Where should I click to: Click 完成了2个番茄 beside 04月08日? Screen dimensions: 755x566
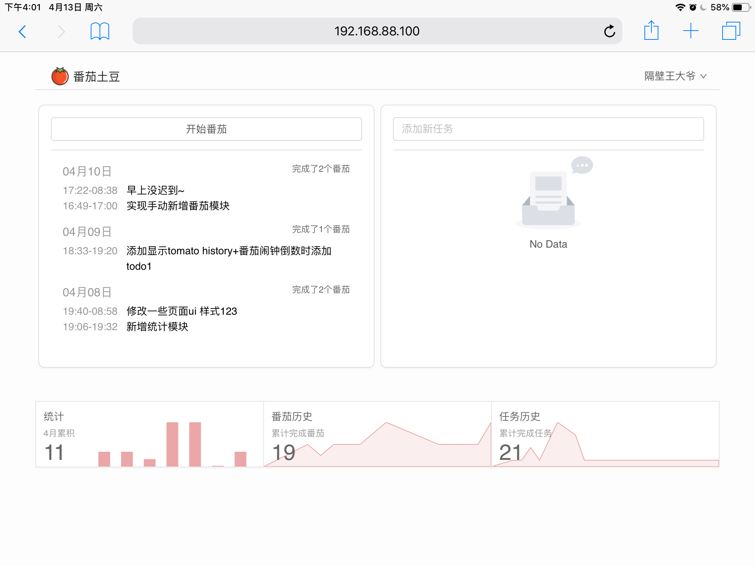point(321,290)
